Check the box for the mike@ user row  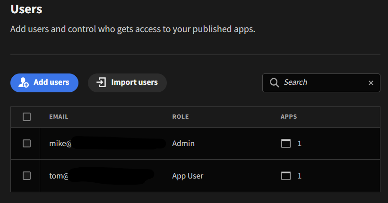(26, 143)
